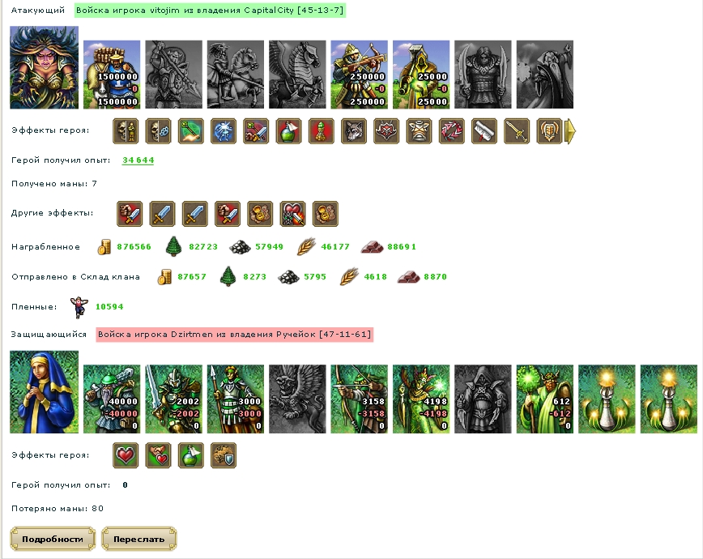Image resolution: width=703 pixels, height=559 pixels.
Task: Click the looted gold coins icon
Action: 104,247
